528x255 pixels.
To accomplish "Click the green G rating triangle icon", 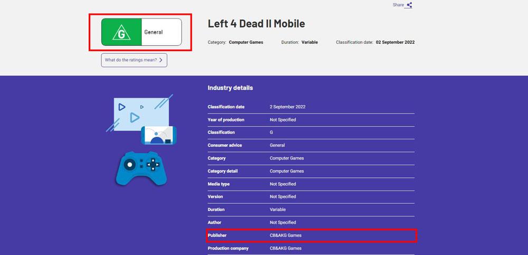I will point(121,32).
